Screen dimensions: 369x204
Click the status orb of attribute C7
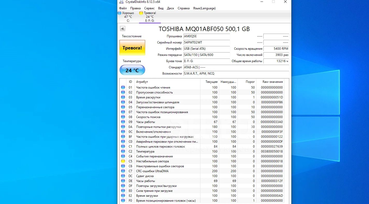coord(123,171)
